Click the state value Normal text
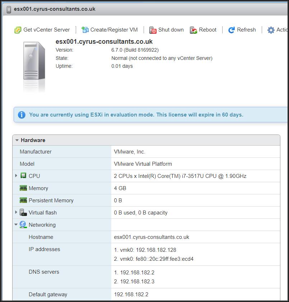The image size is (289, 302). click(x=162, y=58)
